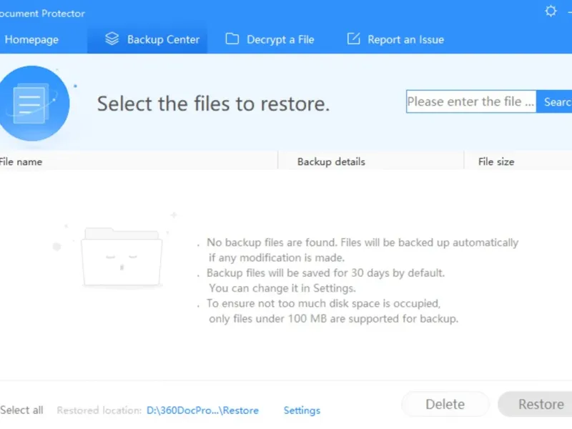Open the settings gear in title bar

click(551, 11)
